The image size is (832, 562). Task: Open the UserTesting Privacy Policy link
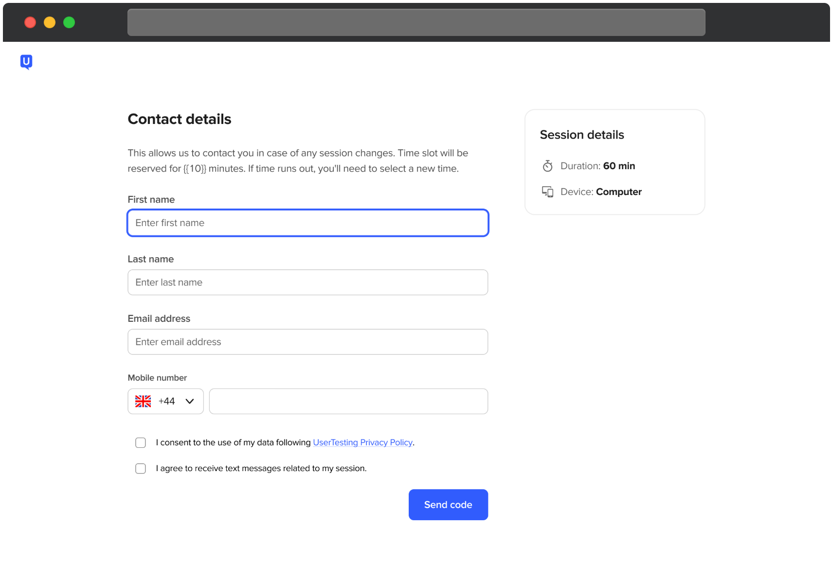362,442
